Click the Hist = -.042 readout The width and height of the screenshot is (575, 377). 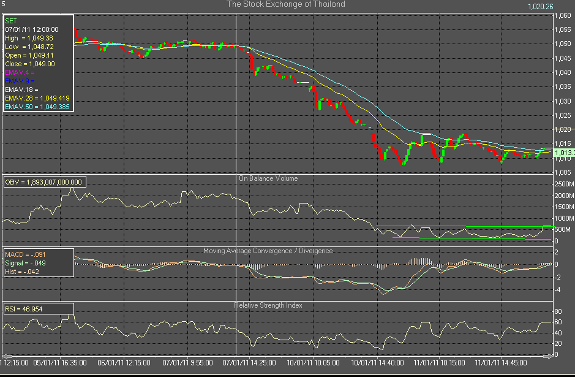[x=22, y=272]
